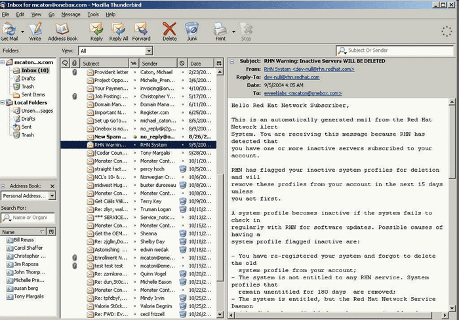Click the Print toolbar icon
The height and width of the screenshot is (320, 459).
coord(220,31)
